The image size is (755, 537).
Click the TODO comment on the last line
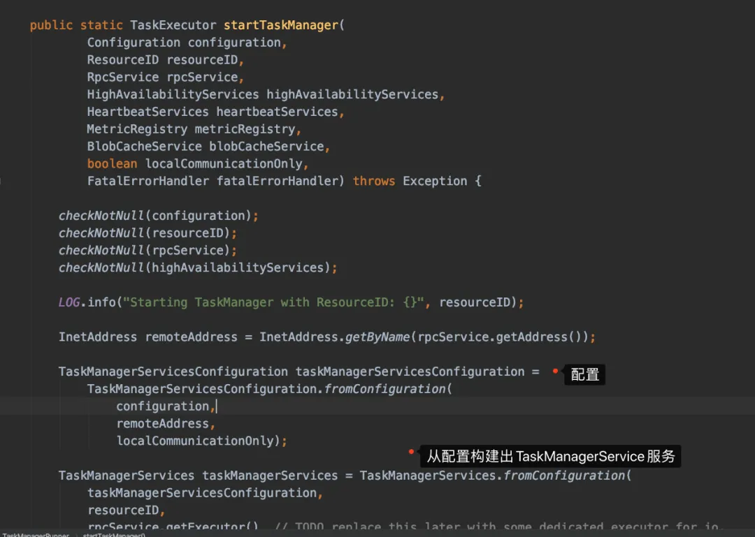pyautogui.click(x=499, y=526)
